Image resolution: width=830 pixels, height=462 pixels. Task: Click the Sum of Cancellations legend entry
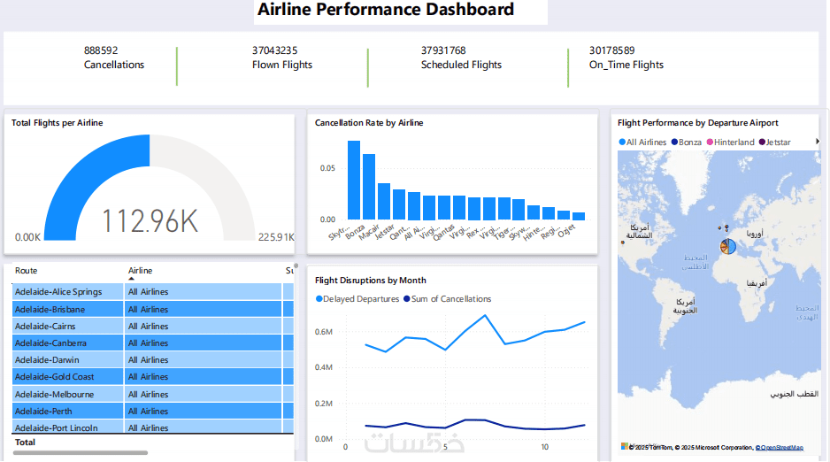[x=447, y=299]
